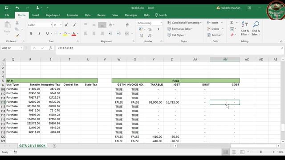Viewport: 285px width, 160px height.
Task: Apply red font color
Action: click(x=74, y=34)
